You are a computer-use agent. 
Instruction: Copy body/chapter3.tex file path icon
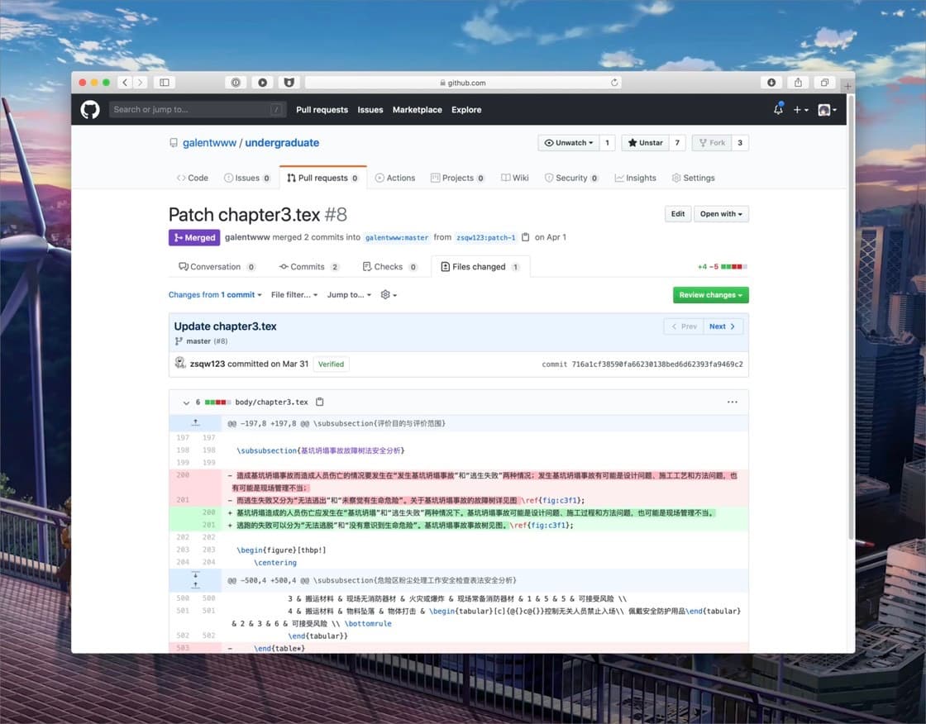click(x=320, y=402)
